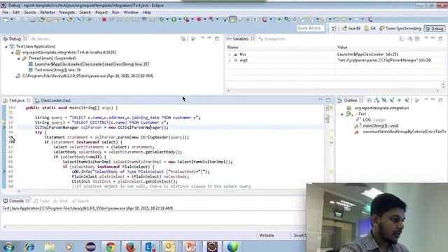Click the Windows Start button
Image resolution: width=448 pixels, height=252 pixels.
tap(8, 246)
